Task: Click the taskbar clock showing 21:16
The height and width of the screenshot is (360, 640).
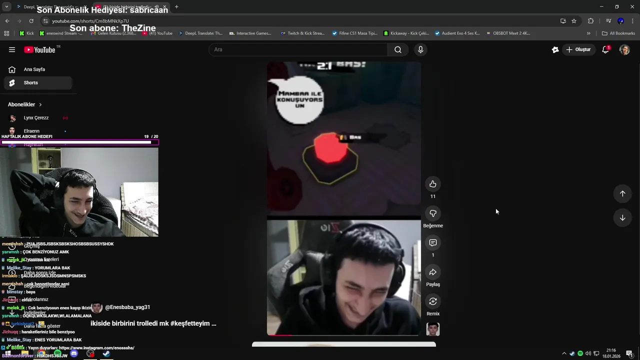Action: point(611,353)
